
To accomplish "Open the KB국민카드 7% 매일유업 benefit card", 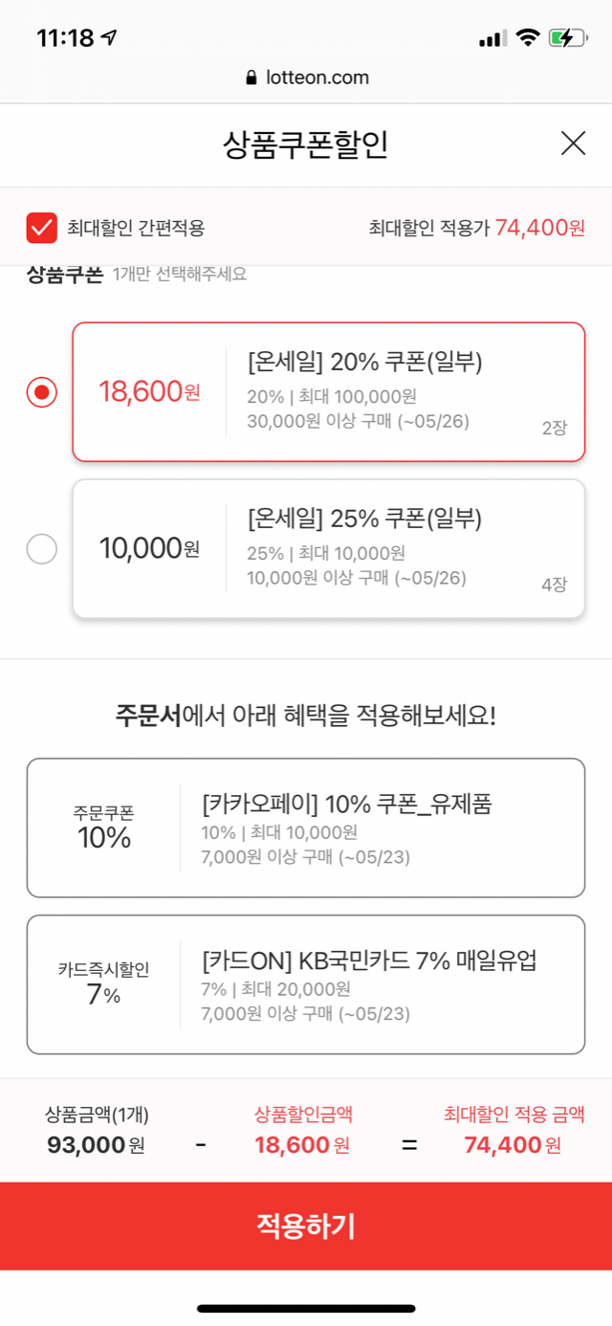I will [306, 984].
